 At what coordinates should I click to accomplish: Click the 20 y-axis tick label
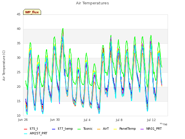[18, 87]
